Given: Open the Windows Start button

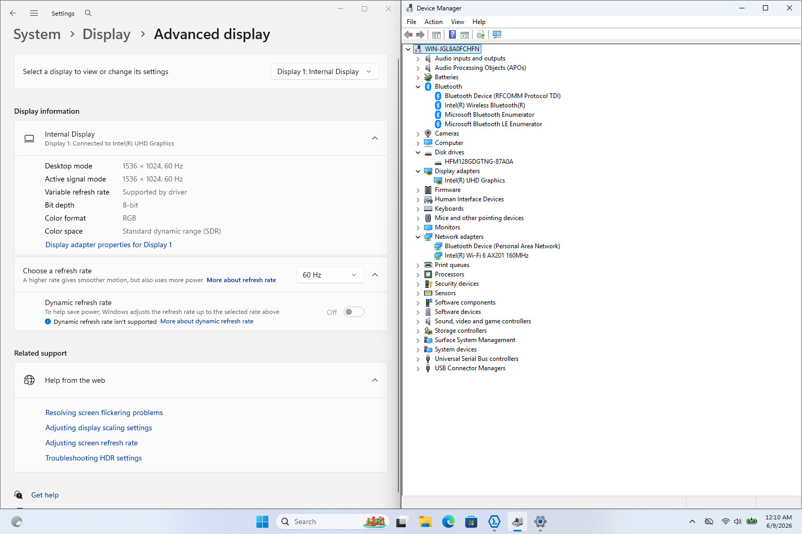Looking at the screenshot, I should point(262,521).
